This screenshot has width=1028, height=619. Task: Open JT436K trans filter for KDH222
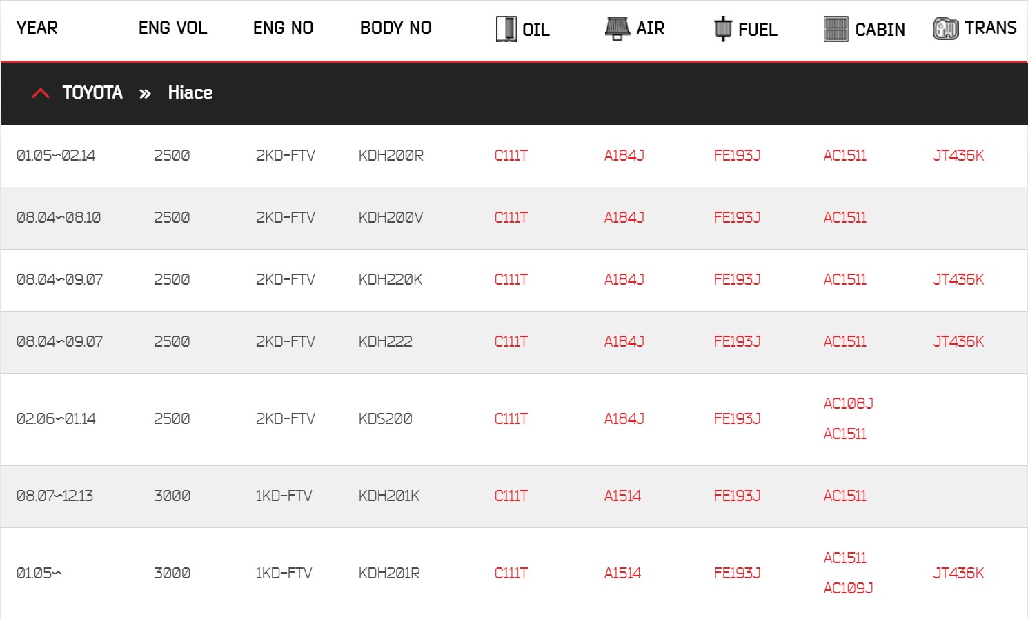(x=958, y=342)
